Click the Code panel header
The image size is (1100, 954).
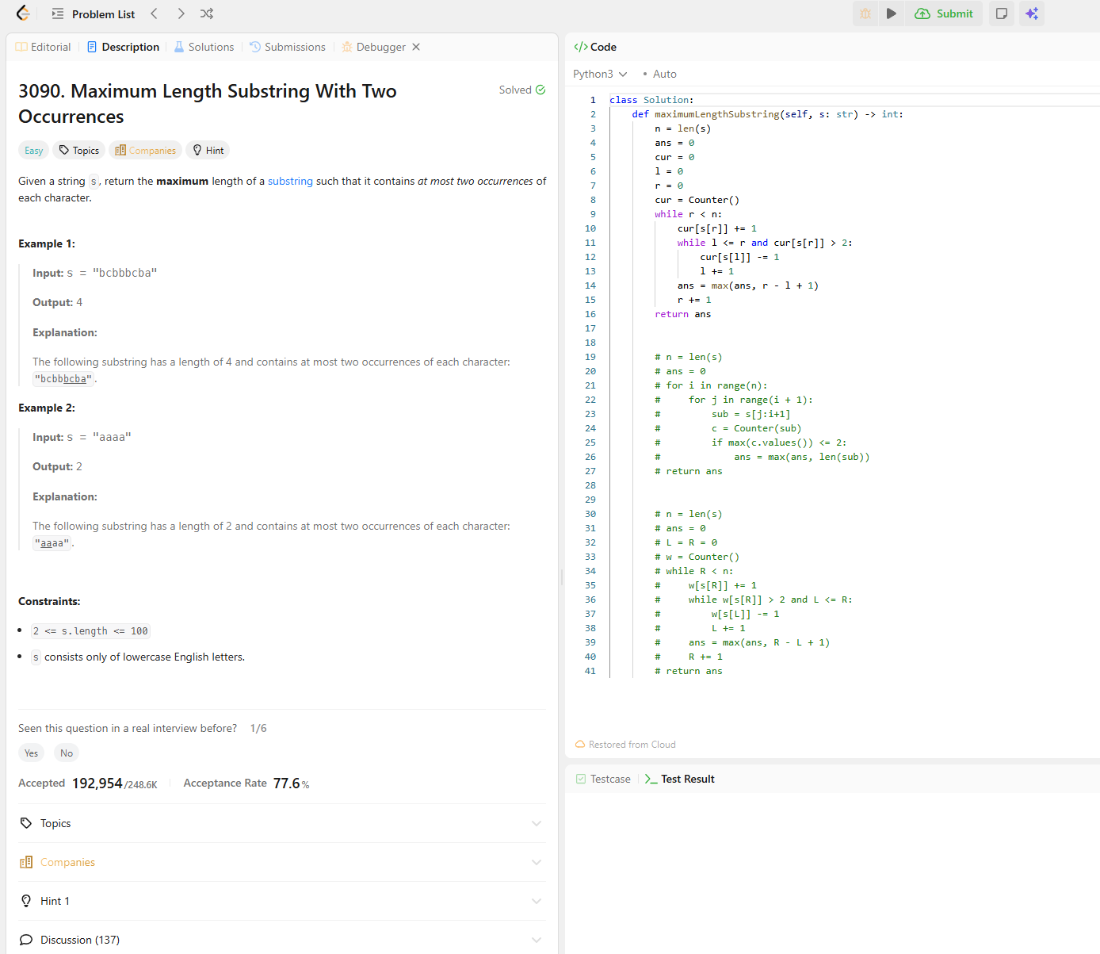(x=595, y=47)
